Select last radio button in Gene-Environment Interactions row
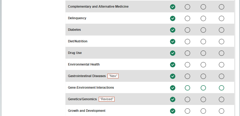240x116 pixels. [x=222, y=88]
